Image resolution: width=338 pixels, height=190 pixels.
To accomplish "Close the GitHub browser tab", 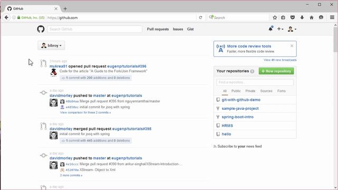I will [56, 8].
